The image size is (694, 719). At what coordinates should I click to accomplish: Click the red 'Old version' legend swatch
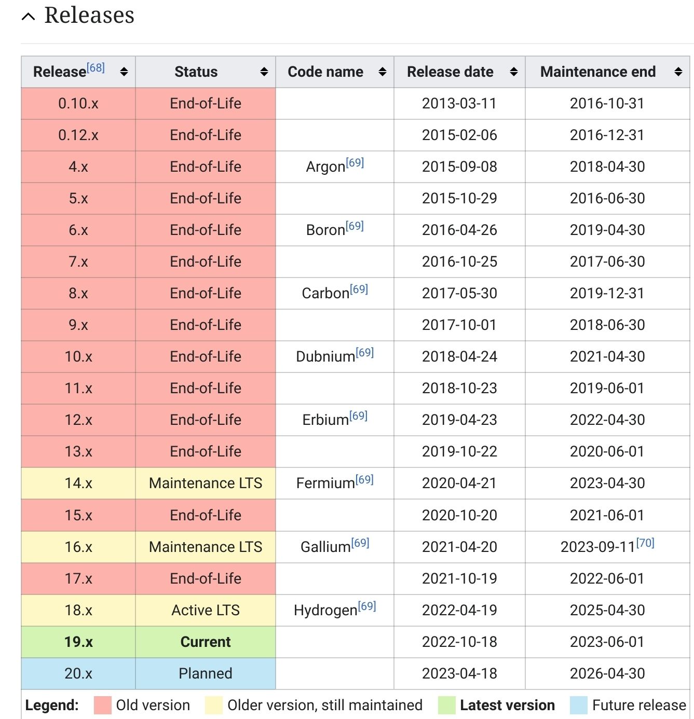pos(103,706)
